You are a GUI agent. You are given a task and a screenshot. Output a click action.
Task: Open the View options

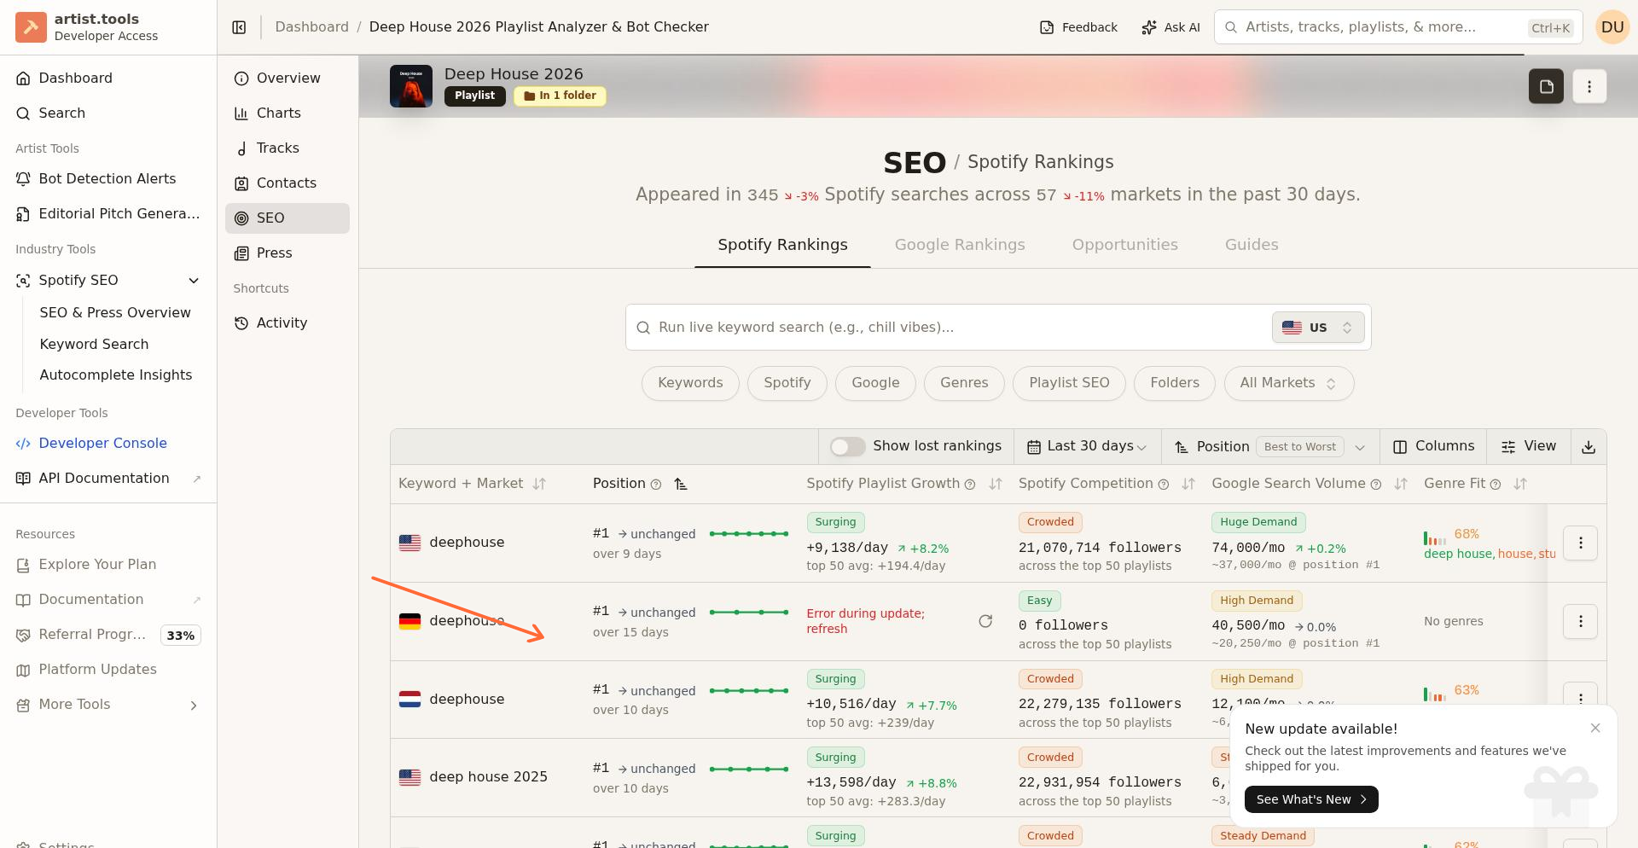[1529, 446]
